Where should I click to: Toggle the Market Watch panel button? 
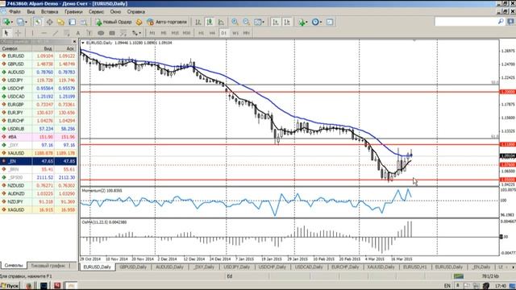coord(38,22)
